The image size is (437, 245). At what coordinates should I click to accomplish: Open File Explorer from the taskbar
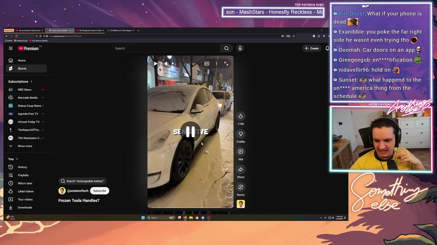pyautogui.click(x=191, y=218)
